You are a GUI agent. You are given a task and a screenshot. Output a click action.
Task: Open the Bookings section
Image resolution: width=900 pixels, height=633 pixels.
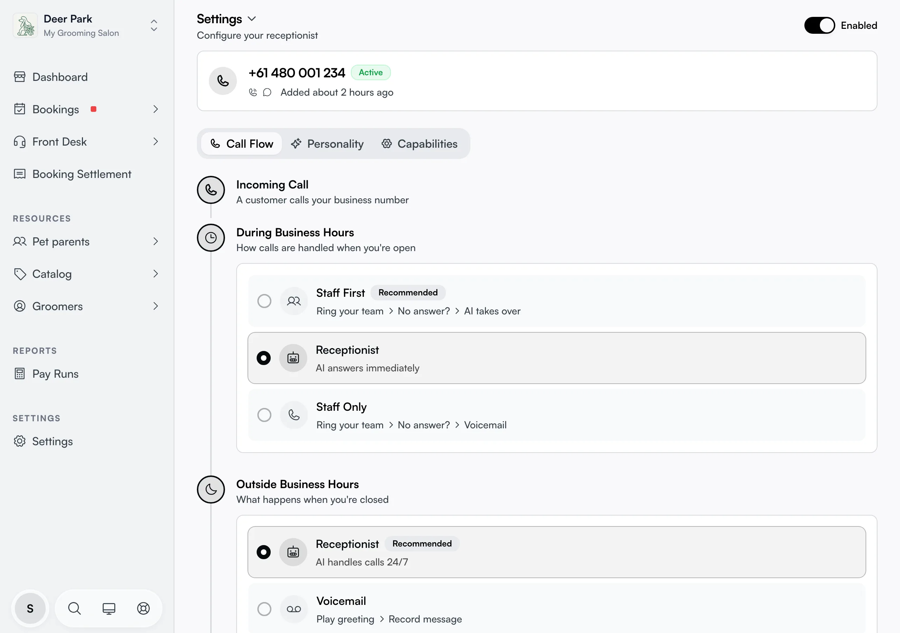tap(56, 109)
